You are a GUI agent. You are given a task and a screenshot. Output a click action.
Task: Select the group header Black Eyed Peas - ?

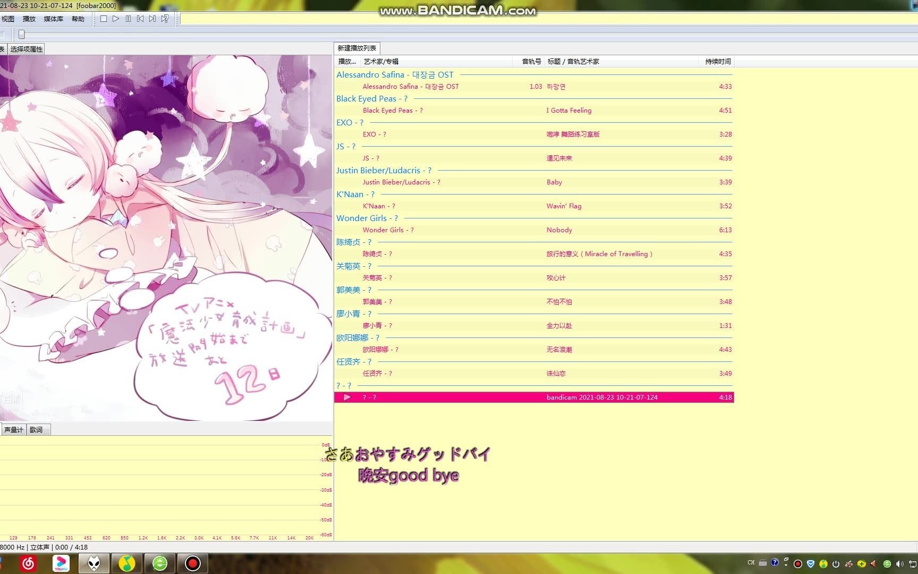tap(372, 99)
